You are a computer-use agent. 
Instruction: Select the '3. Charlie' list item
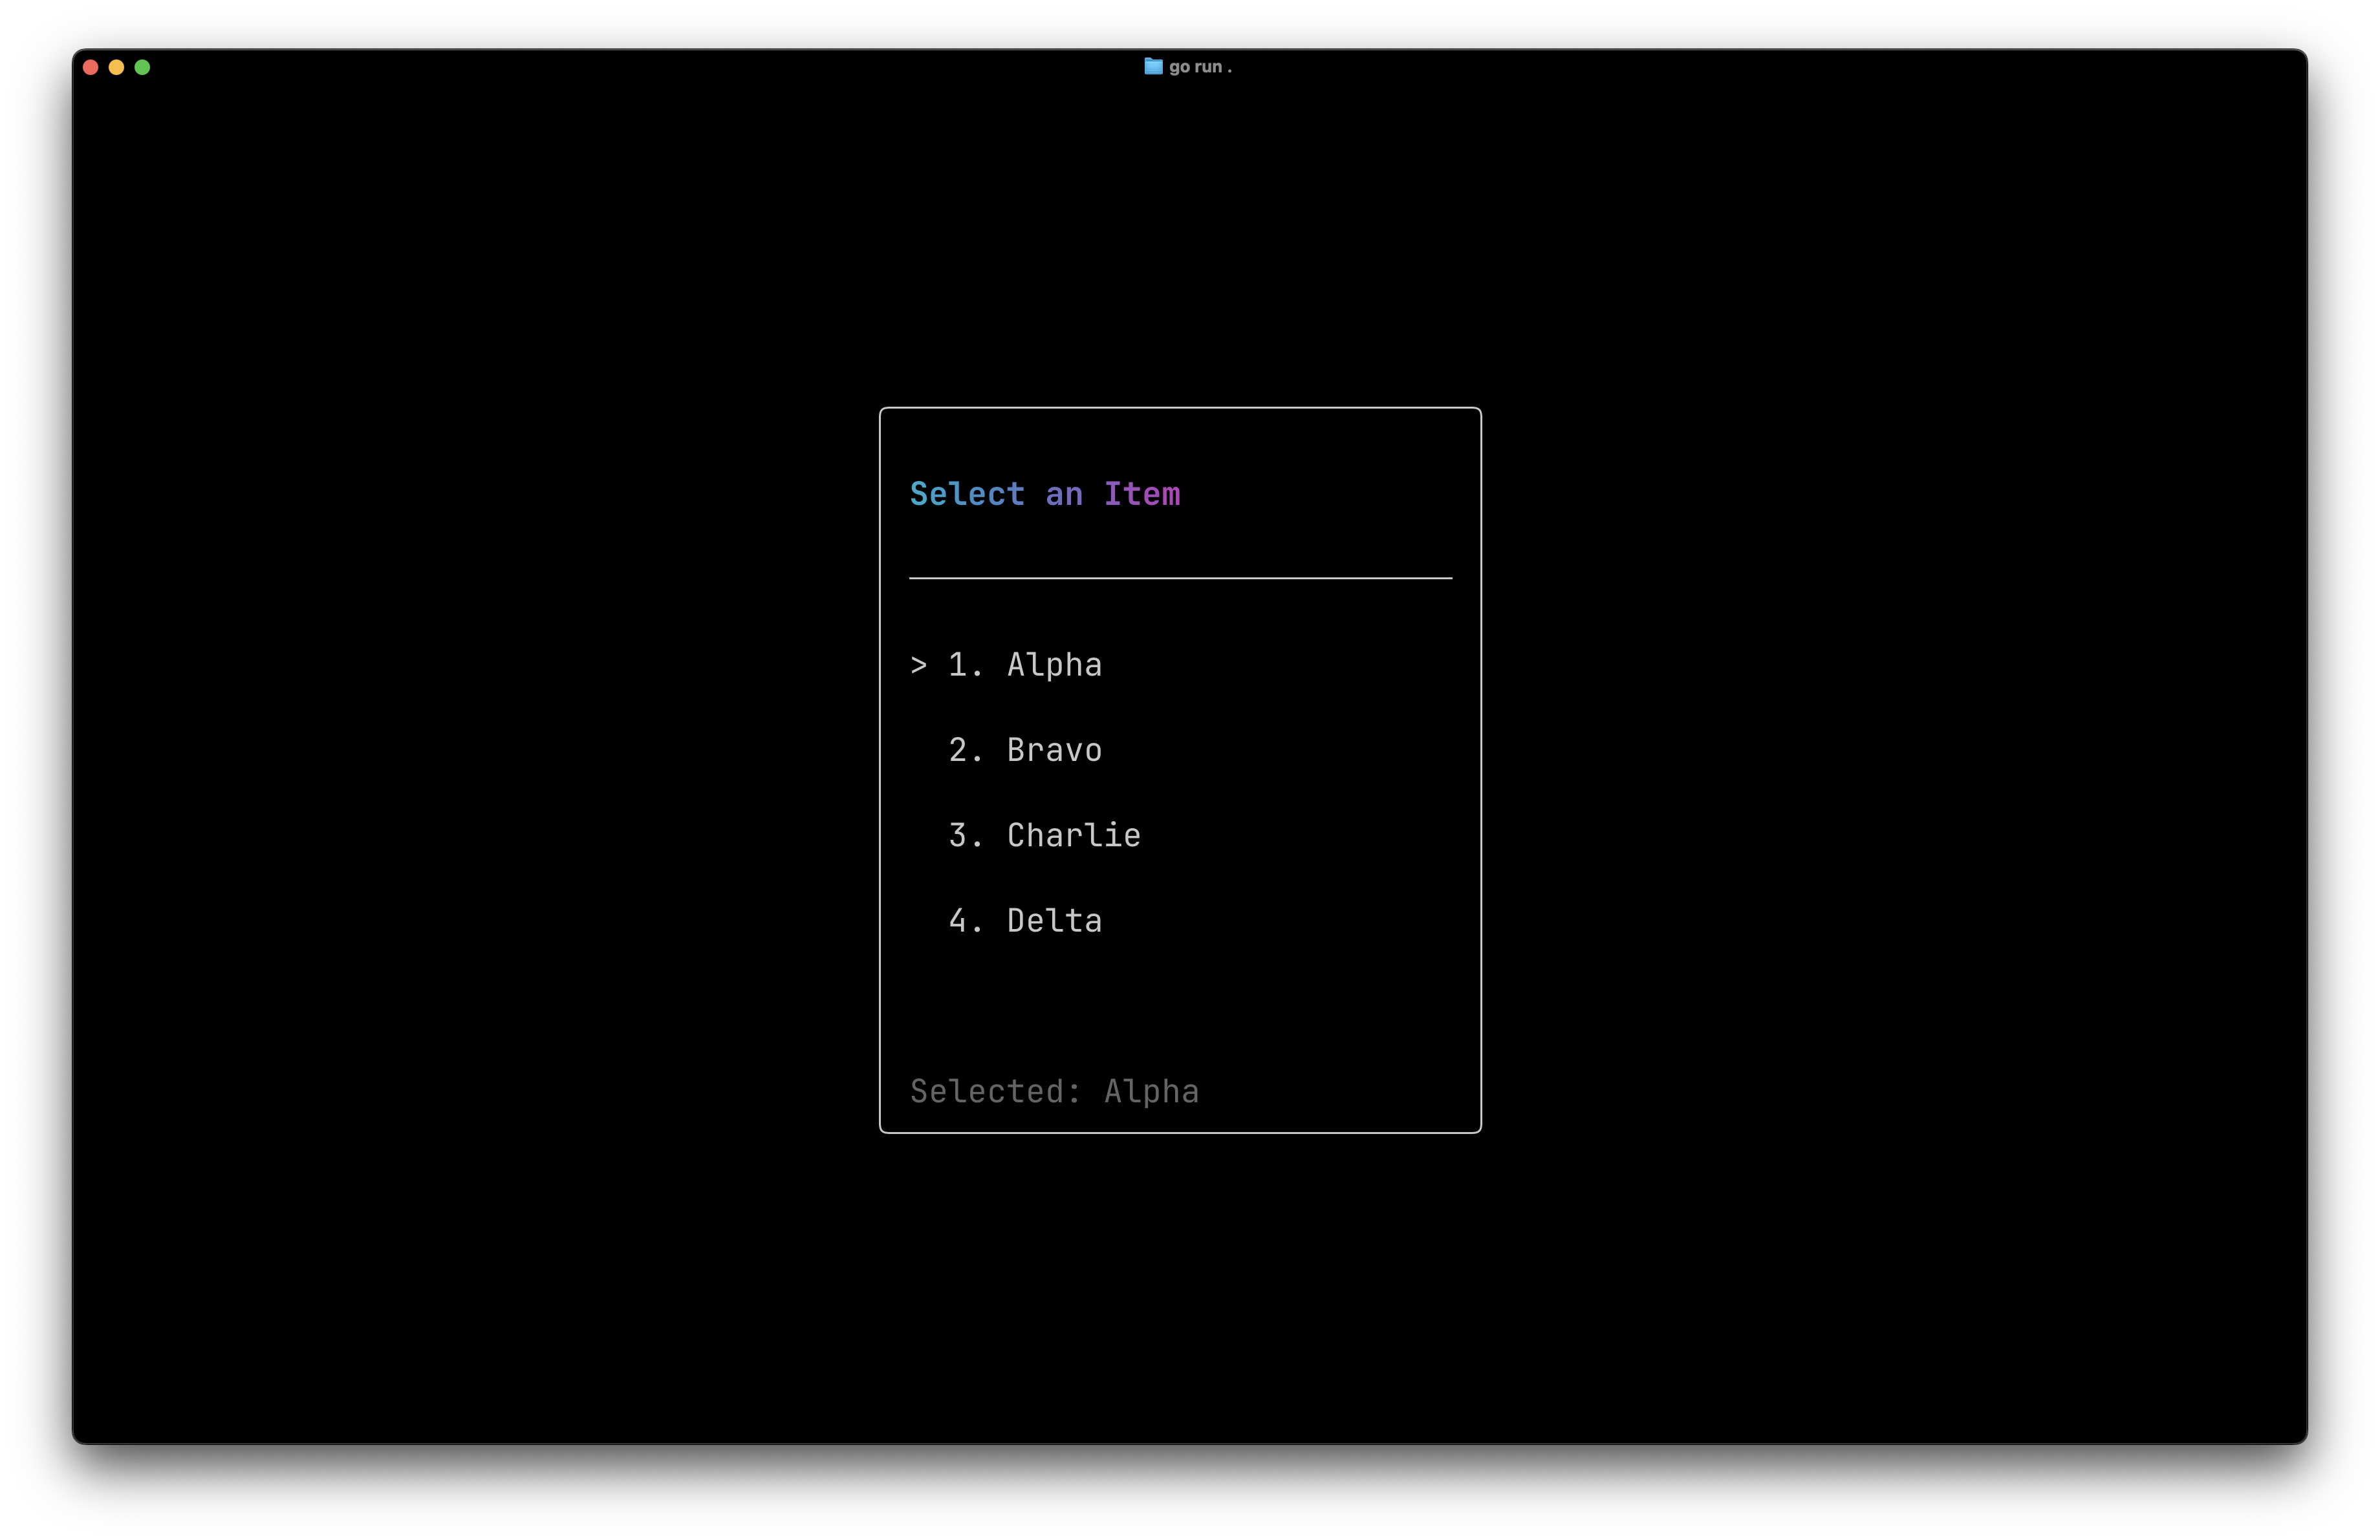[1045, 835]
